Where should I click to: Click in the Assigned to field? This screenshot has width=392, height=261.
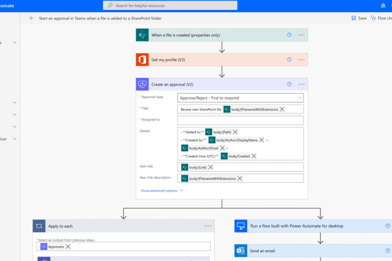[241, 120]
